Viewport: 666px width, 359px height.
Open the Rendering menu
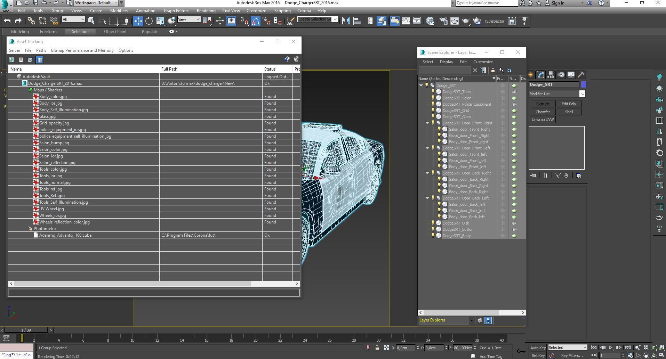pos(206,11)
